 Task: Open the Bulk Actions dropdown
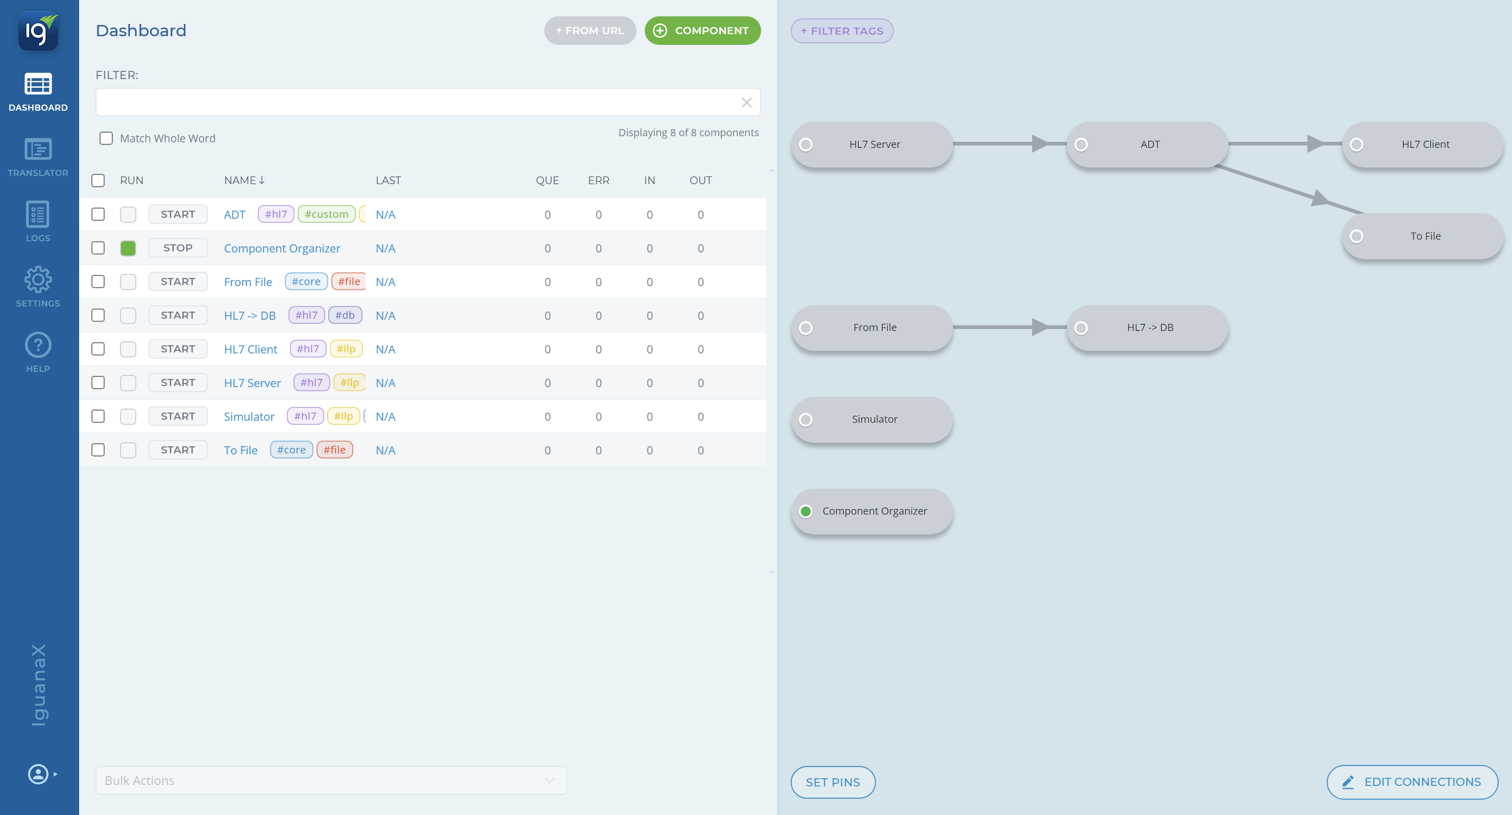330,780
